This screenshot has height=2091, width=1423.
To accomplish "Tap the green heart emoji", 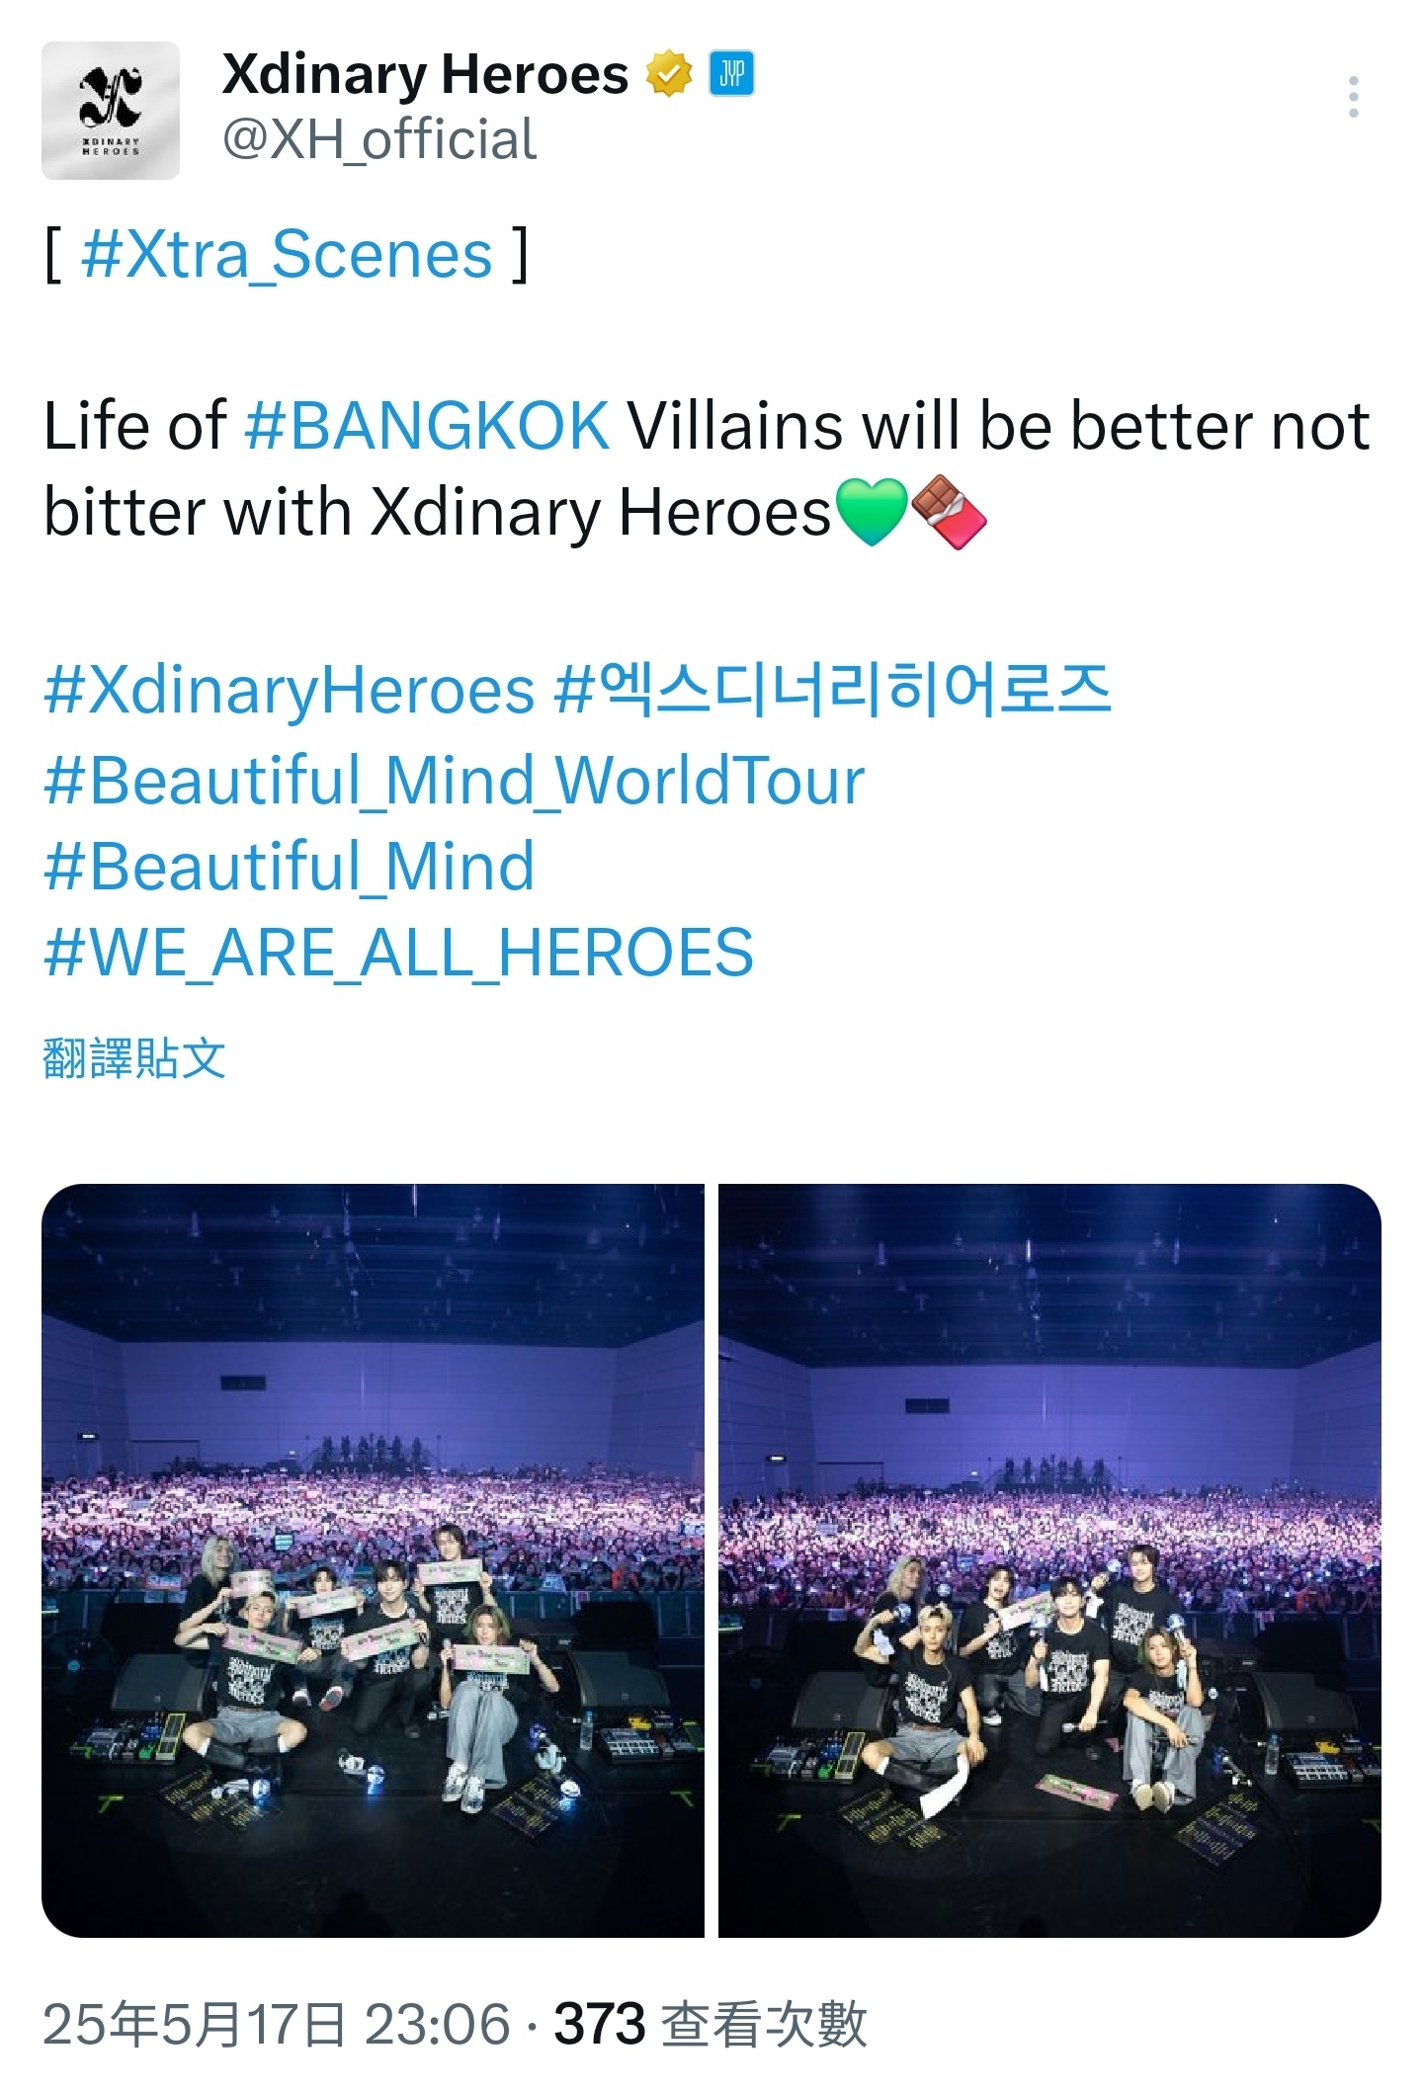I will pos(871,512).
